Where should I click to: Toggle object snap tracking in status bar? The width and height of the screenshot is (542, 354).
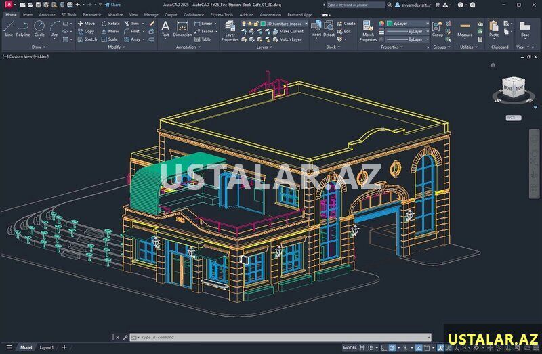[418, 348]
